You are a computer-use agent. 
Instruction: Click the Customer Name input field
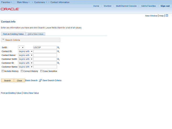pos(45,67)
